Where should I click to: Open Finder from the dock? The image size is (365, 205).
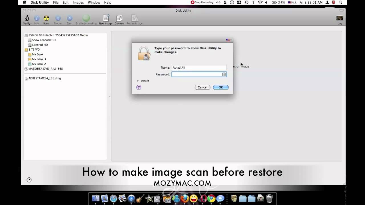coord(96,198)
